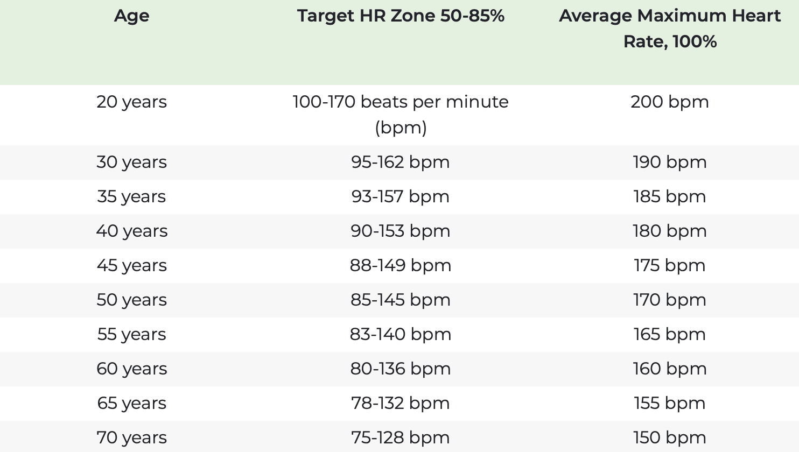Click the 155 bpm value
Viewport: 799px width, 452px height.
[x=670, y=403]
